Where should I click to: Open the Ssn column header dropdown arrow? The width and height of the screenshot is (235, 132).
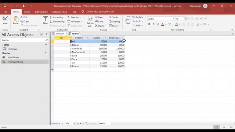(70, 38)
